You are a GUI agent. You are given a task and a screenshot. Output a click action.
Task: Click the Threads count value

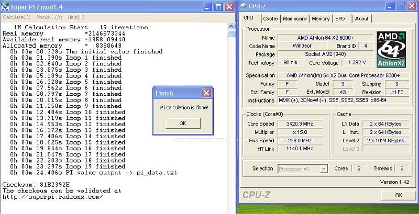(402, 168)
